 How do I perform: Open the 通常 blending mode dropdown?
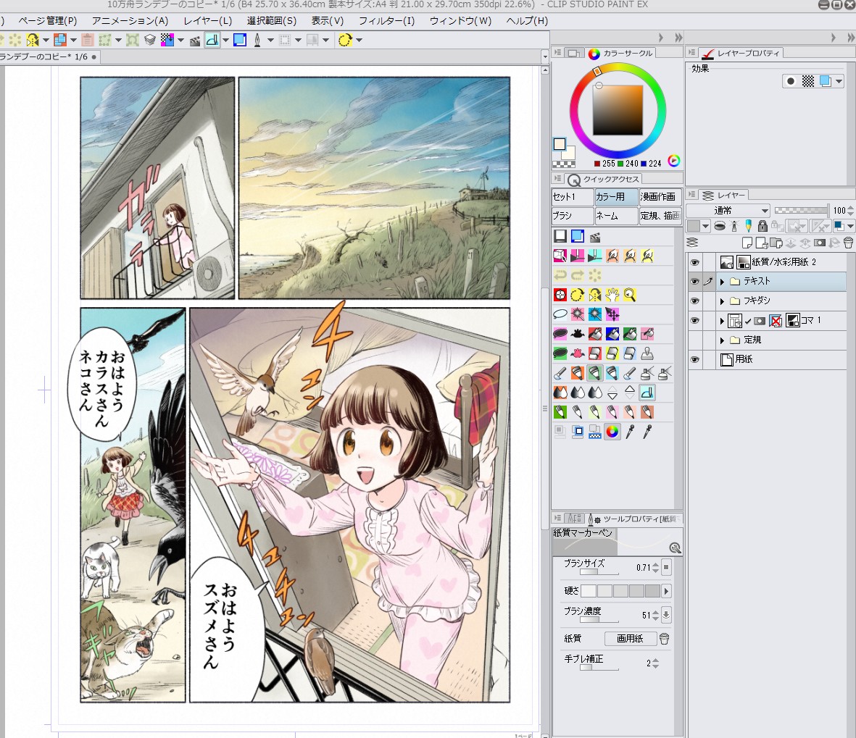[728, 211]
